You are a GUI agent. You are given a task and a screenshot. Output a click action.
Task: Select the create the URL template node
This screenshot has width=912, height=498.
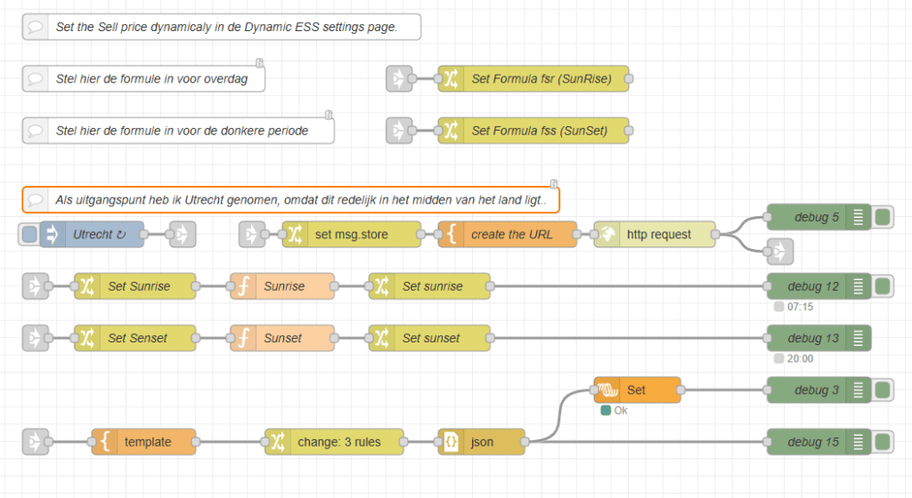tap(508, 235)
